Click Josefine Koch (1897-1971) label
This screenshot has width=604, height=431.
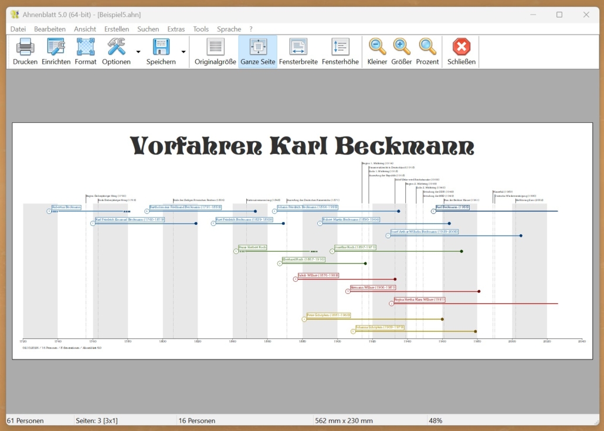355,247
